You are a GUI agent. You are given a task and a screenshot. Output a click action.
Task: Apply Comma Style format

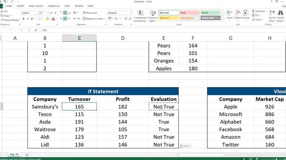point(120,19)
